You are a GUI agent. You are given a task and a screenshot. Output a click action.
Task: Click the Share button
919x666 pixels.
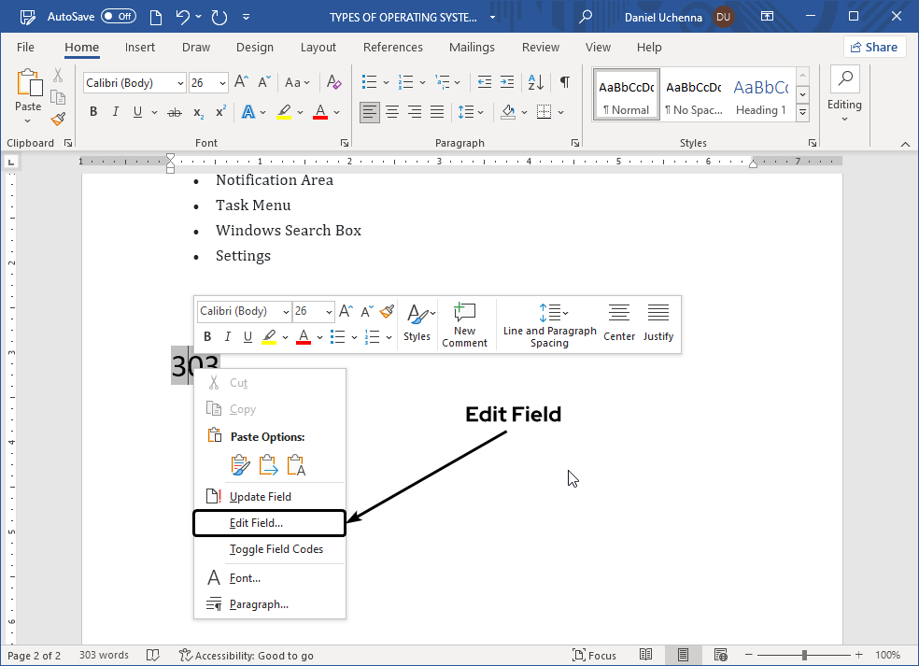click(x=874, y=46)
